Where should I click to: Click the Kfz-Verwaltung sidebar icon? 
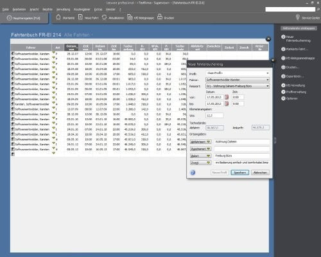click(283, 85)
